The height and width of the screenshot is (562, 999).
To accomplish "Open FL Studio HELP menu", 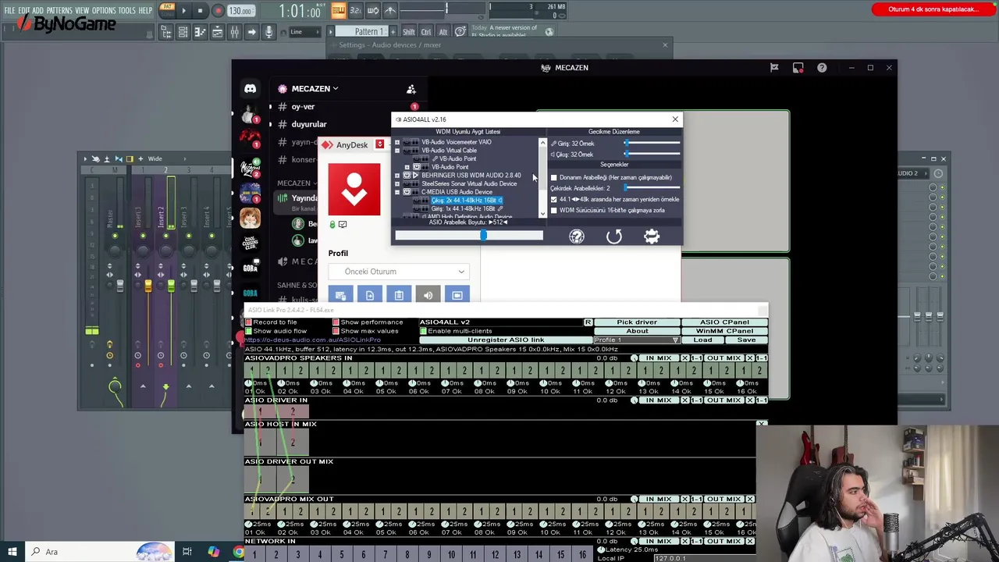I will tap(146, 11).
